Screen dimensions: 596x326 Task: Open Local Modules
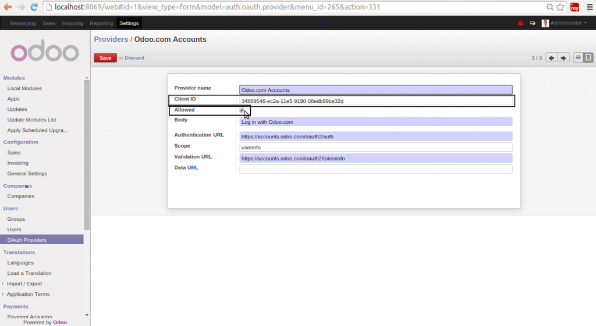pos(24,88)
